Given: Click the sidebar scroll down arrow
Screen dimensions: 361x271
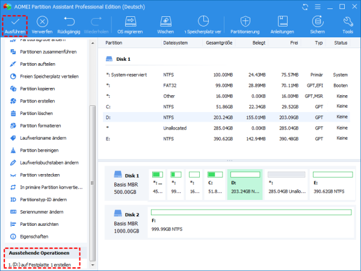Looking at the screenshot, I should click(x=93, y=265).
